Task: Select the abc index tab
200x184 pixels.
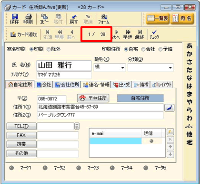Action: click(189, 127)
